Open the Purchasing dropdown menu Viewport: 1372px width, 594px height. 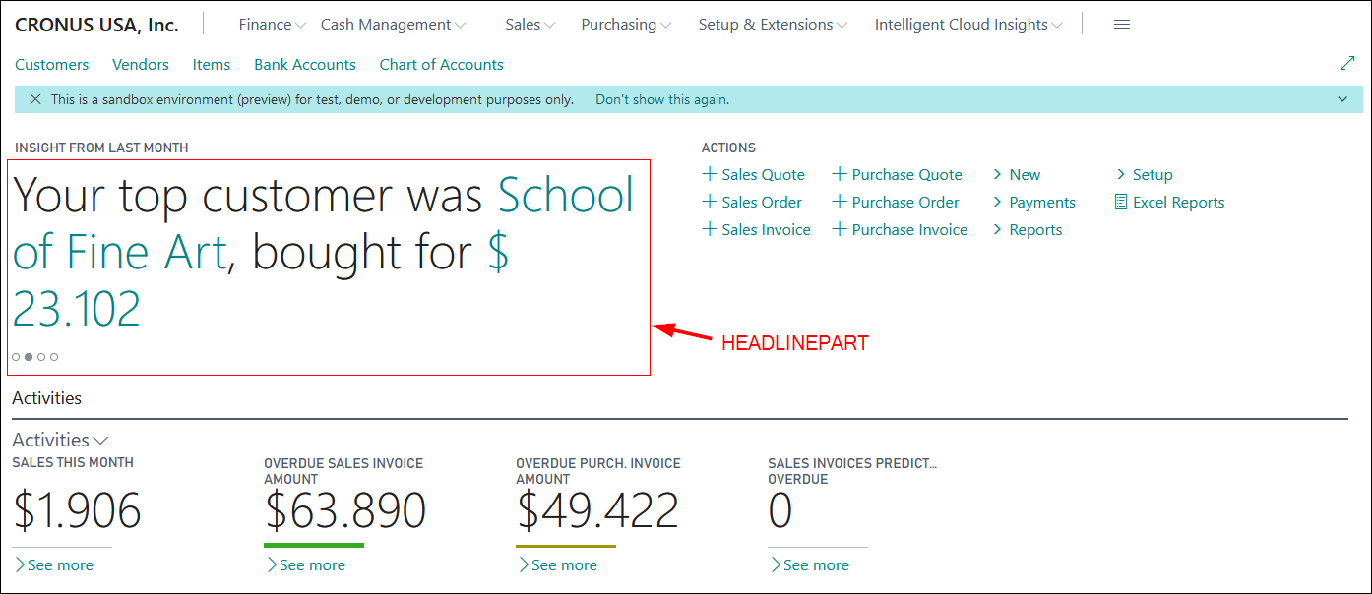click(x=626, y=25)
